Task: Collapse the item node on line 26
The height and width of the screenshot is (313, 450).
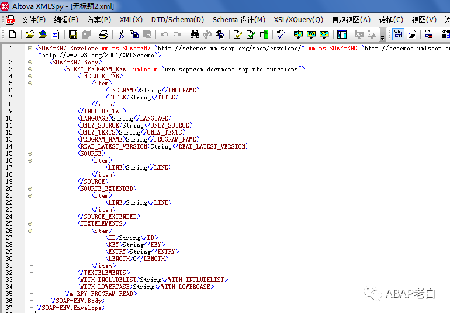Action: (30, 231)
